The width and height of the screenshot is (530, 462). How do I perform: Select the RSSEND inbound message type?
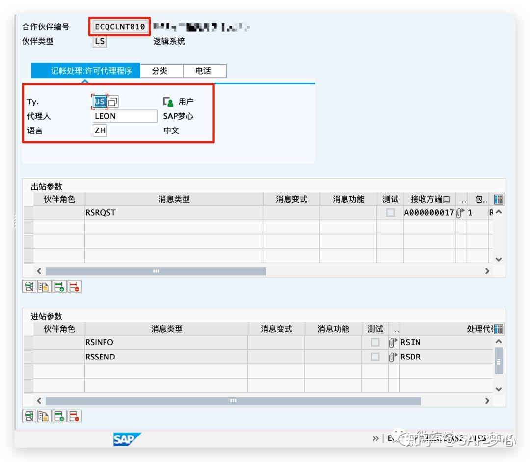[166, 357]
